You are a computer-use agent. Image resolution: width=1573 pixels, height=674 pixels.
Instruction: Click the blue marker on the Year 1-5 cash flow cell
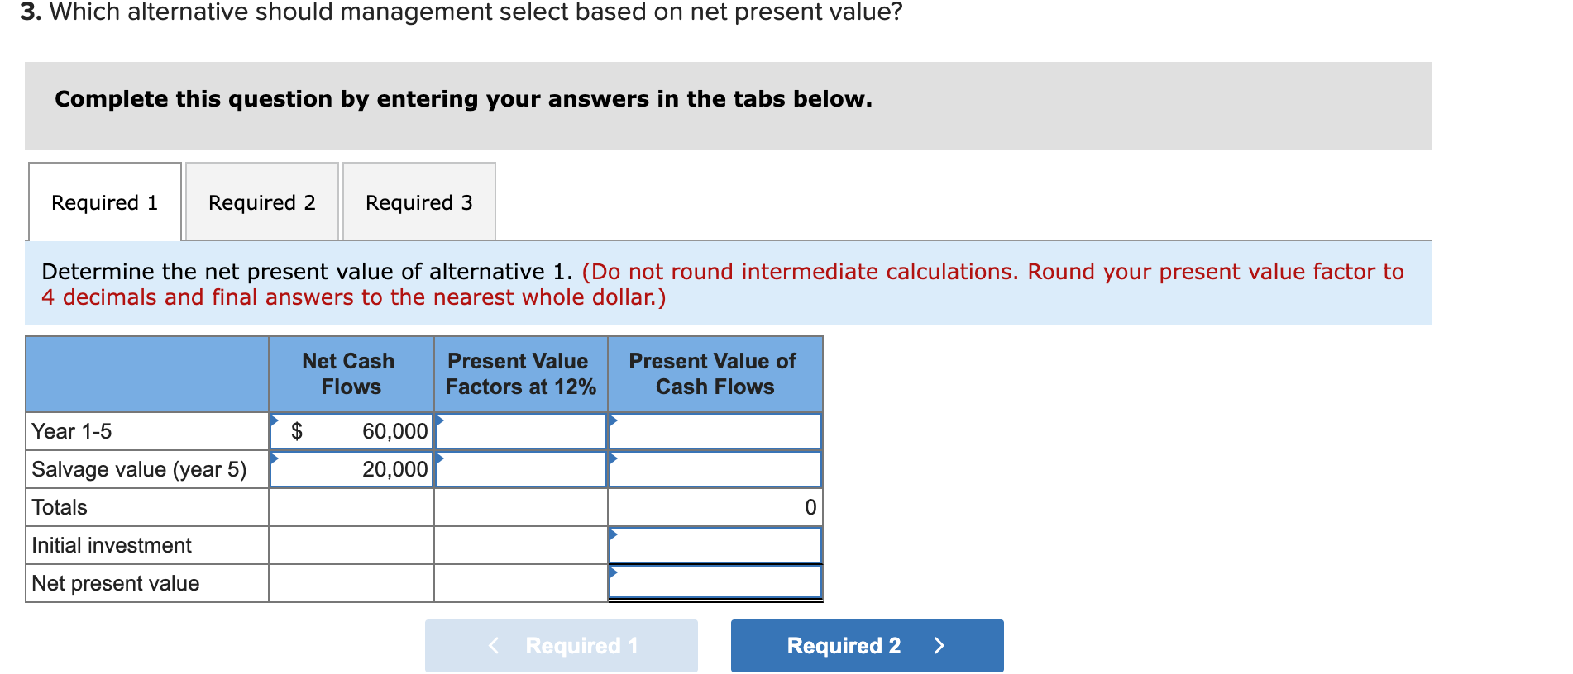276,420
